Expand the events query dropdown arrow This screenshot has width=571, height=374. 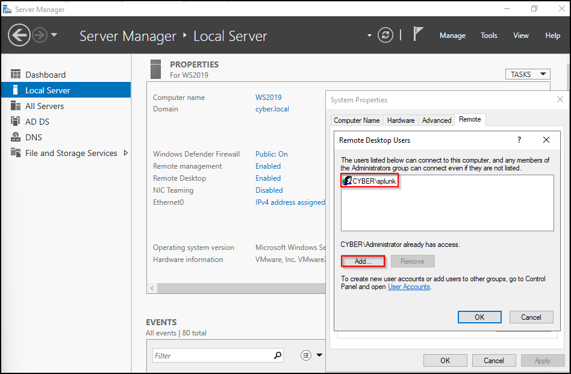319,355
